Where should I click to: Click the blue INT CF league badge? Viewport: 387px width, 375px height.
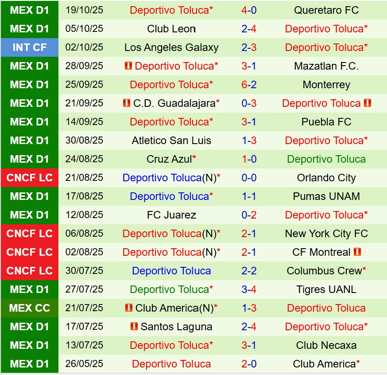(x=29, y=47)
